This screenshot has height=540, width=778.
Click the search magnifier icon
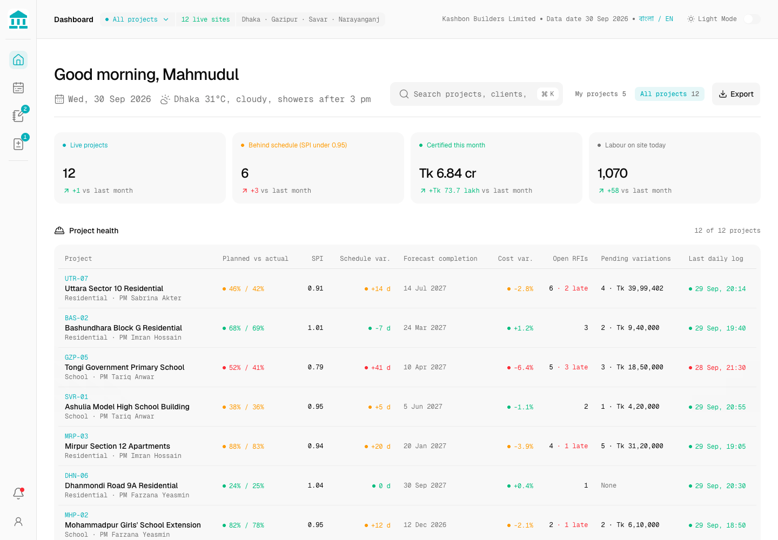click(404, 94)
